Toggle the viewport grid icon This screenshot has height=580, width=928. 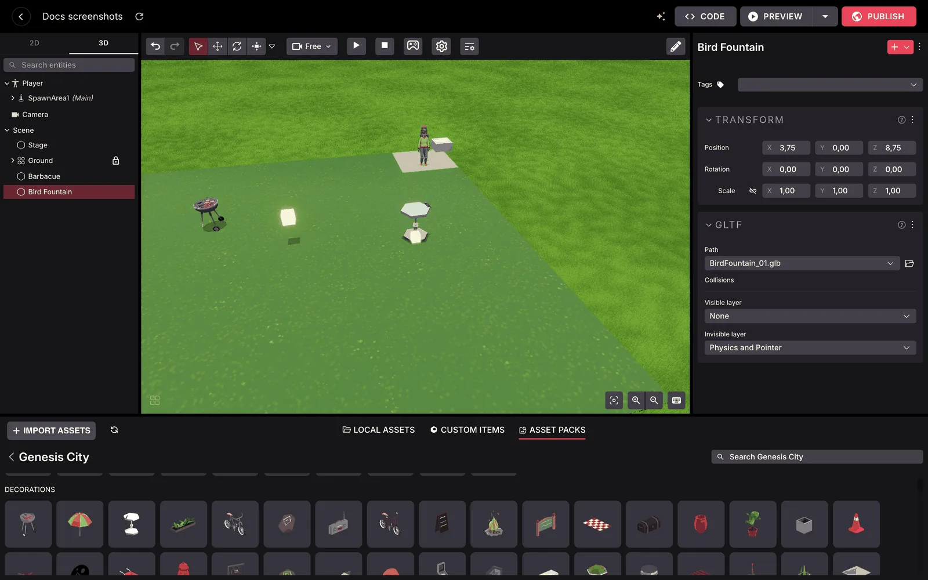tap(155, 401)
